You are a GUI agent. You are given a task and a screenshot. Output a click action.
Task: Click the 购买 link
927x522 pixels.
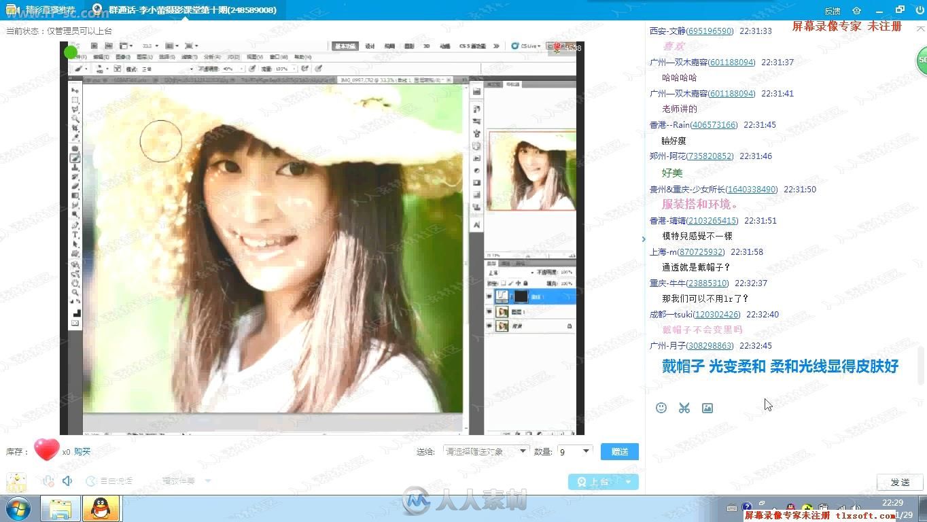pyautogui.click(x=82, y=451)
